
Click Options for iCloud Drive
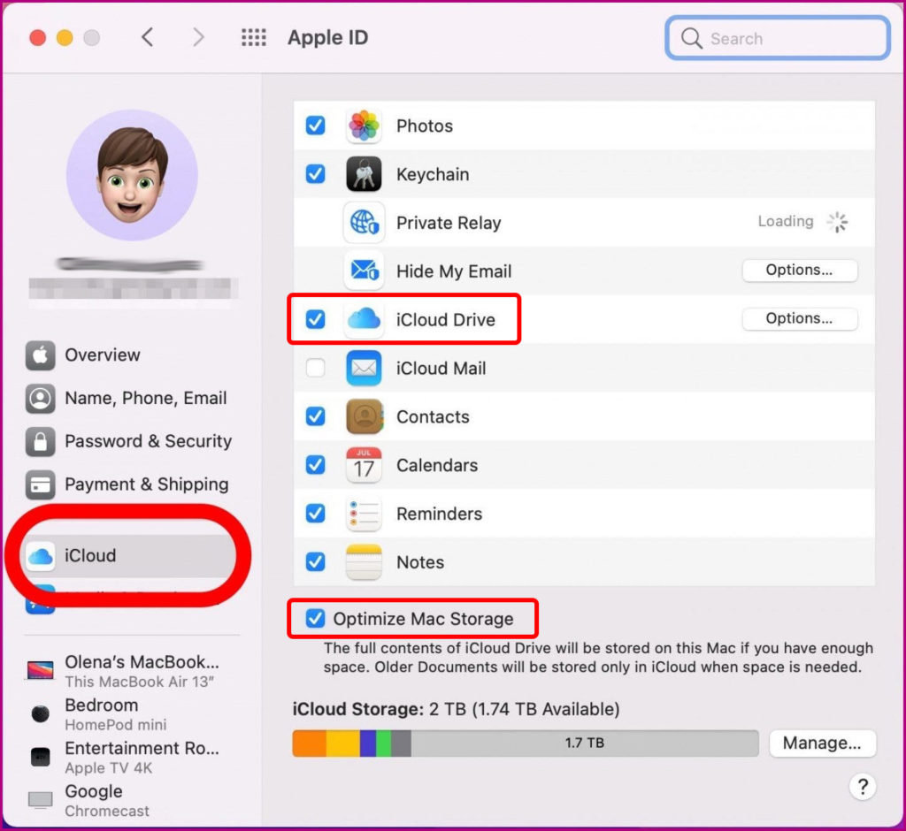[799, 319]
